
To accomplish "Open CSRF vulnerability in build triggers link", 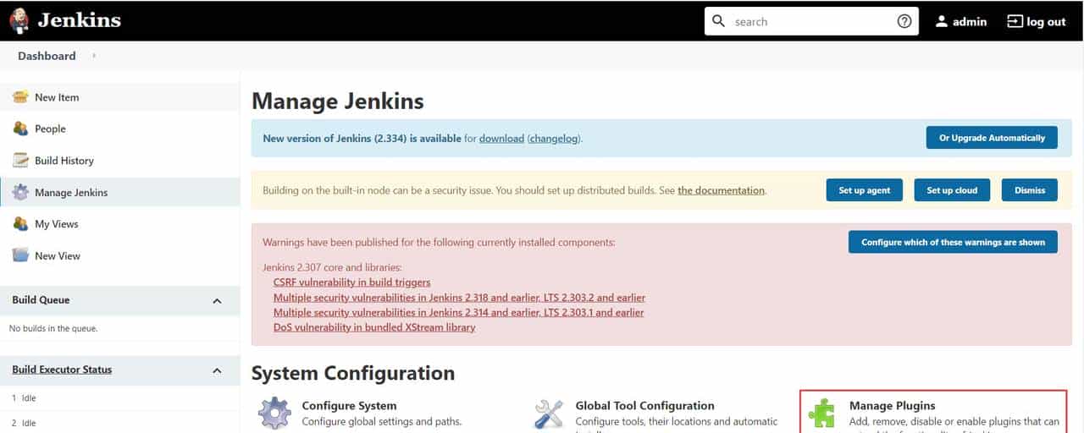I will pos(351,282).
